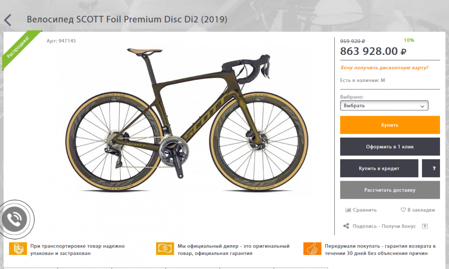The width and height of the screenshot is (449, 269).
Task: Click the thumbs-up return guarantee icon
Action: click(x=312, y=249)
